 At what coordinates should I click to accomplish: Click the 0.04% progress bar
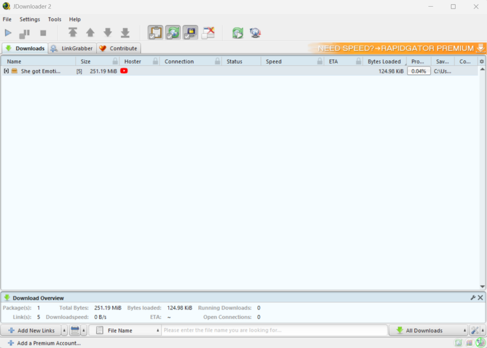click(x=419, y=71)
